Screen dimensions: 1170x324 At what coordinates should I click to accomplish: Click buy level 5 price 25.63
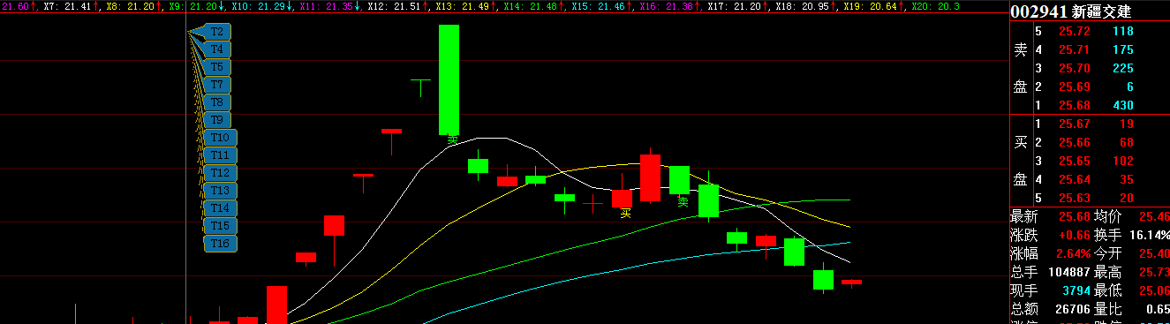(1076, 198)
